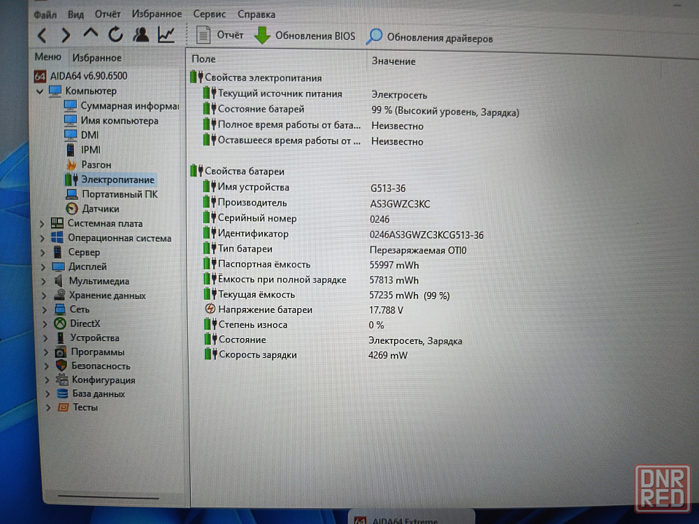Expand the Хранение данных tree node

coord(43,296)
